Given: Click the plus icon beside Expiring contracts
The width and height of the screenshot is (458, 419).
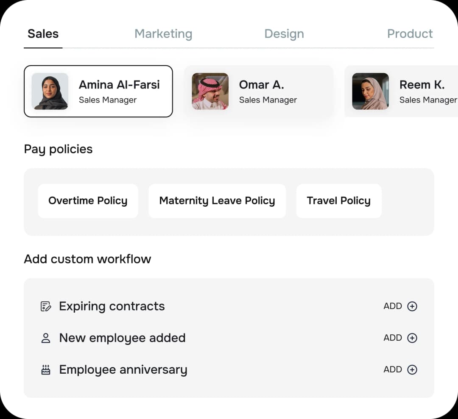Looking at the screenshot, I should tap(412, 306).
